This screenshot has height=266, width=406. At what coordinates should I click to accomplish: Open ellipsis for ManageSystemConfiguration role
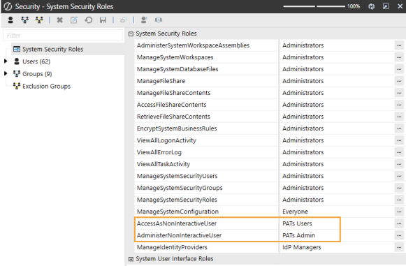(x=399, y=212)
